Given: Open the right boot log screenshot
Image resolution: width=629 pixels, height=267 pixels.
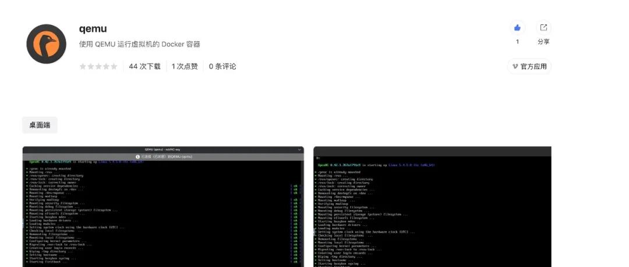Looking at the screenshot, I should (x=432, y=207).
